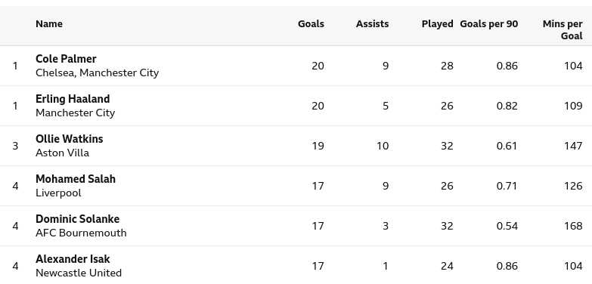Open Erling Haaland player name
Image resolution: width=592 pixels, height=284 pixels.
tap(73, 99)
